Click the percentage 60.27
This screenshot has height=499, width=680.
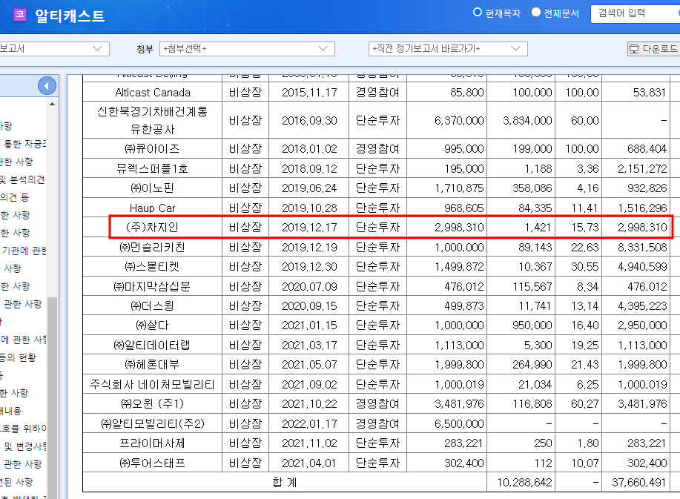584,403
